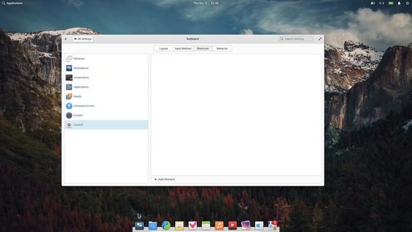Select the Windows shortcut category
Screen dimensions: 412x232
106,59
